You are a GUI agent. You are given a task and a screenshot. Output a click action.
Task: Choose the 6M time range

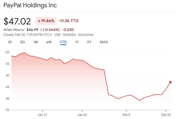click(49, 42)
